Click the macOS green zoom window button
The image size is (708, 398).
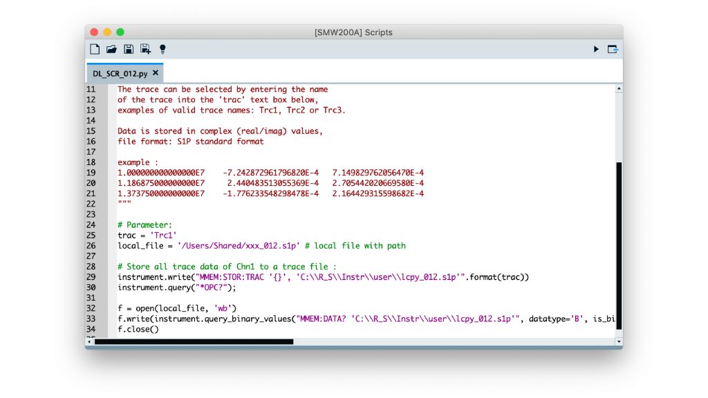tap(120, 32)
